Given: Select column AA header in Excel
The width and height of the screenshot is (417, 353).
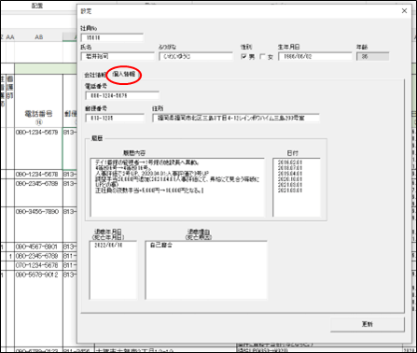Looking at the screenshot, I should tap(10, 37).
